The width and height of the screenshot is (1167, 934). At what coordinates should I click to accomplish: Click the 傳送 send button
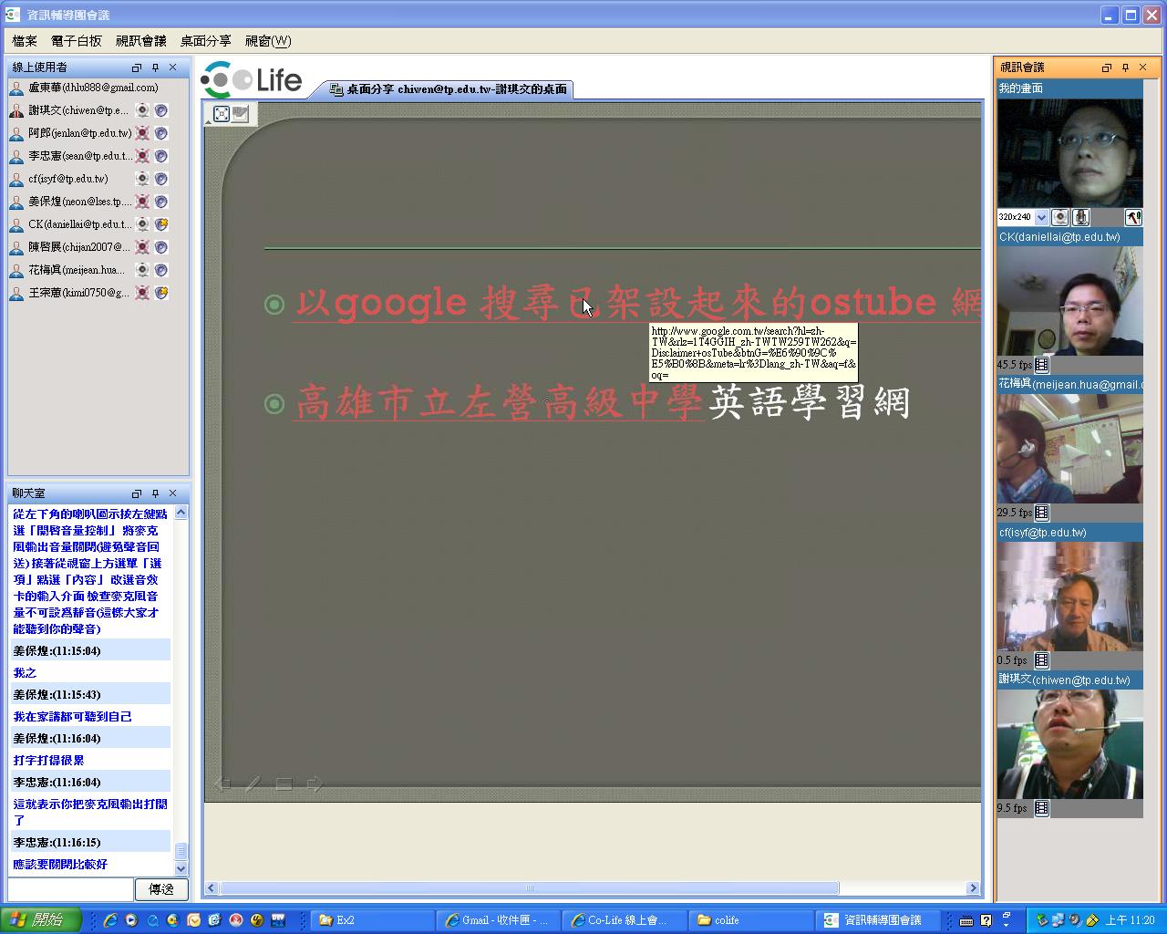click(161, 888)
